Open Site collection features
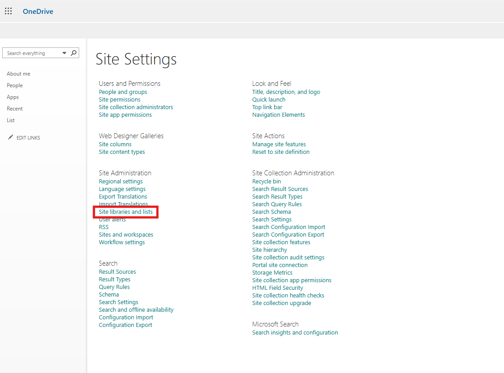This screenshot has width=504, height=373. coord(281,242)
